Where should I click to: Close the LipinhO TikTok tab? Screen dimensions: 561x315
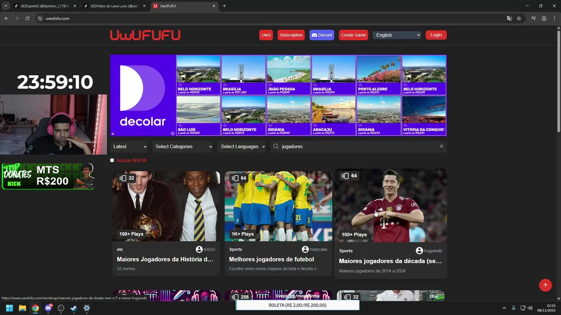click(75, 6)
